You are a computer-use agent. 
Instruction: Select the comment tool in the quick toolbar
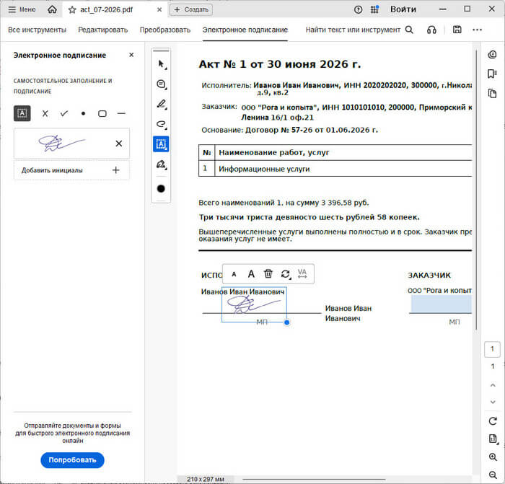(x=161, y=84)
